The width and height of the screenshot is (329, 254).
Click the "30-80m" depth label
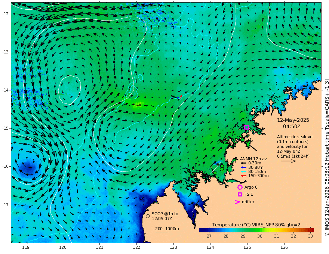[256, 167]
